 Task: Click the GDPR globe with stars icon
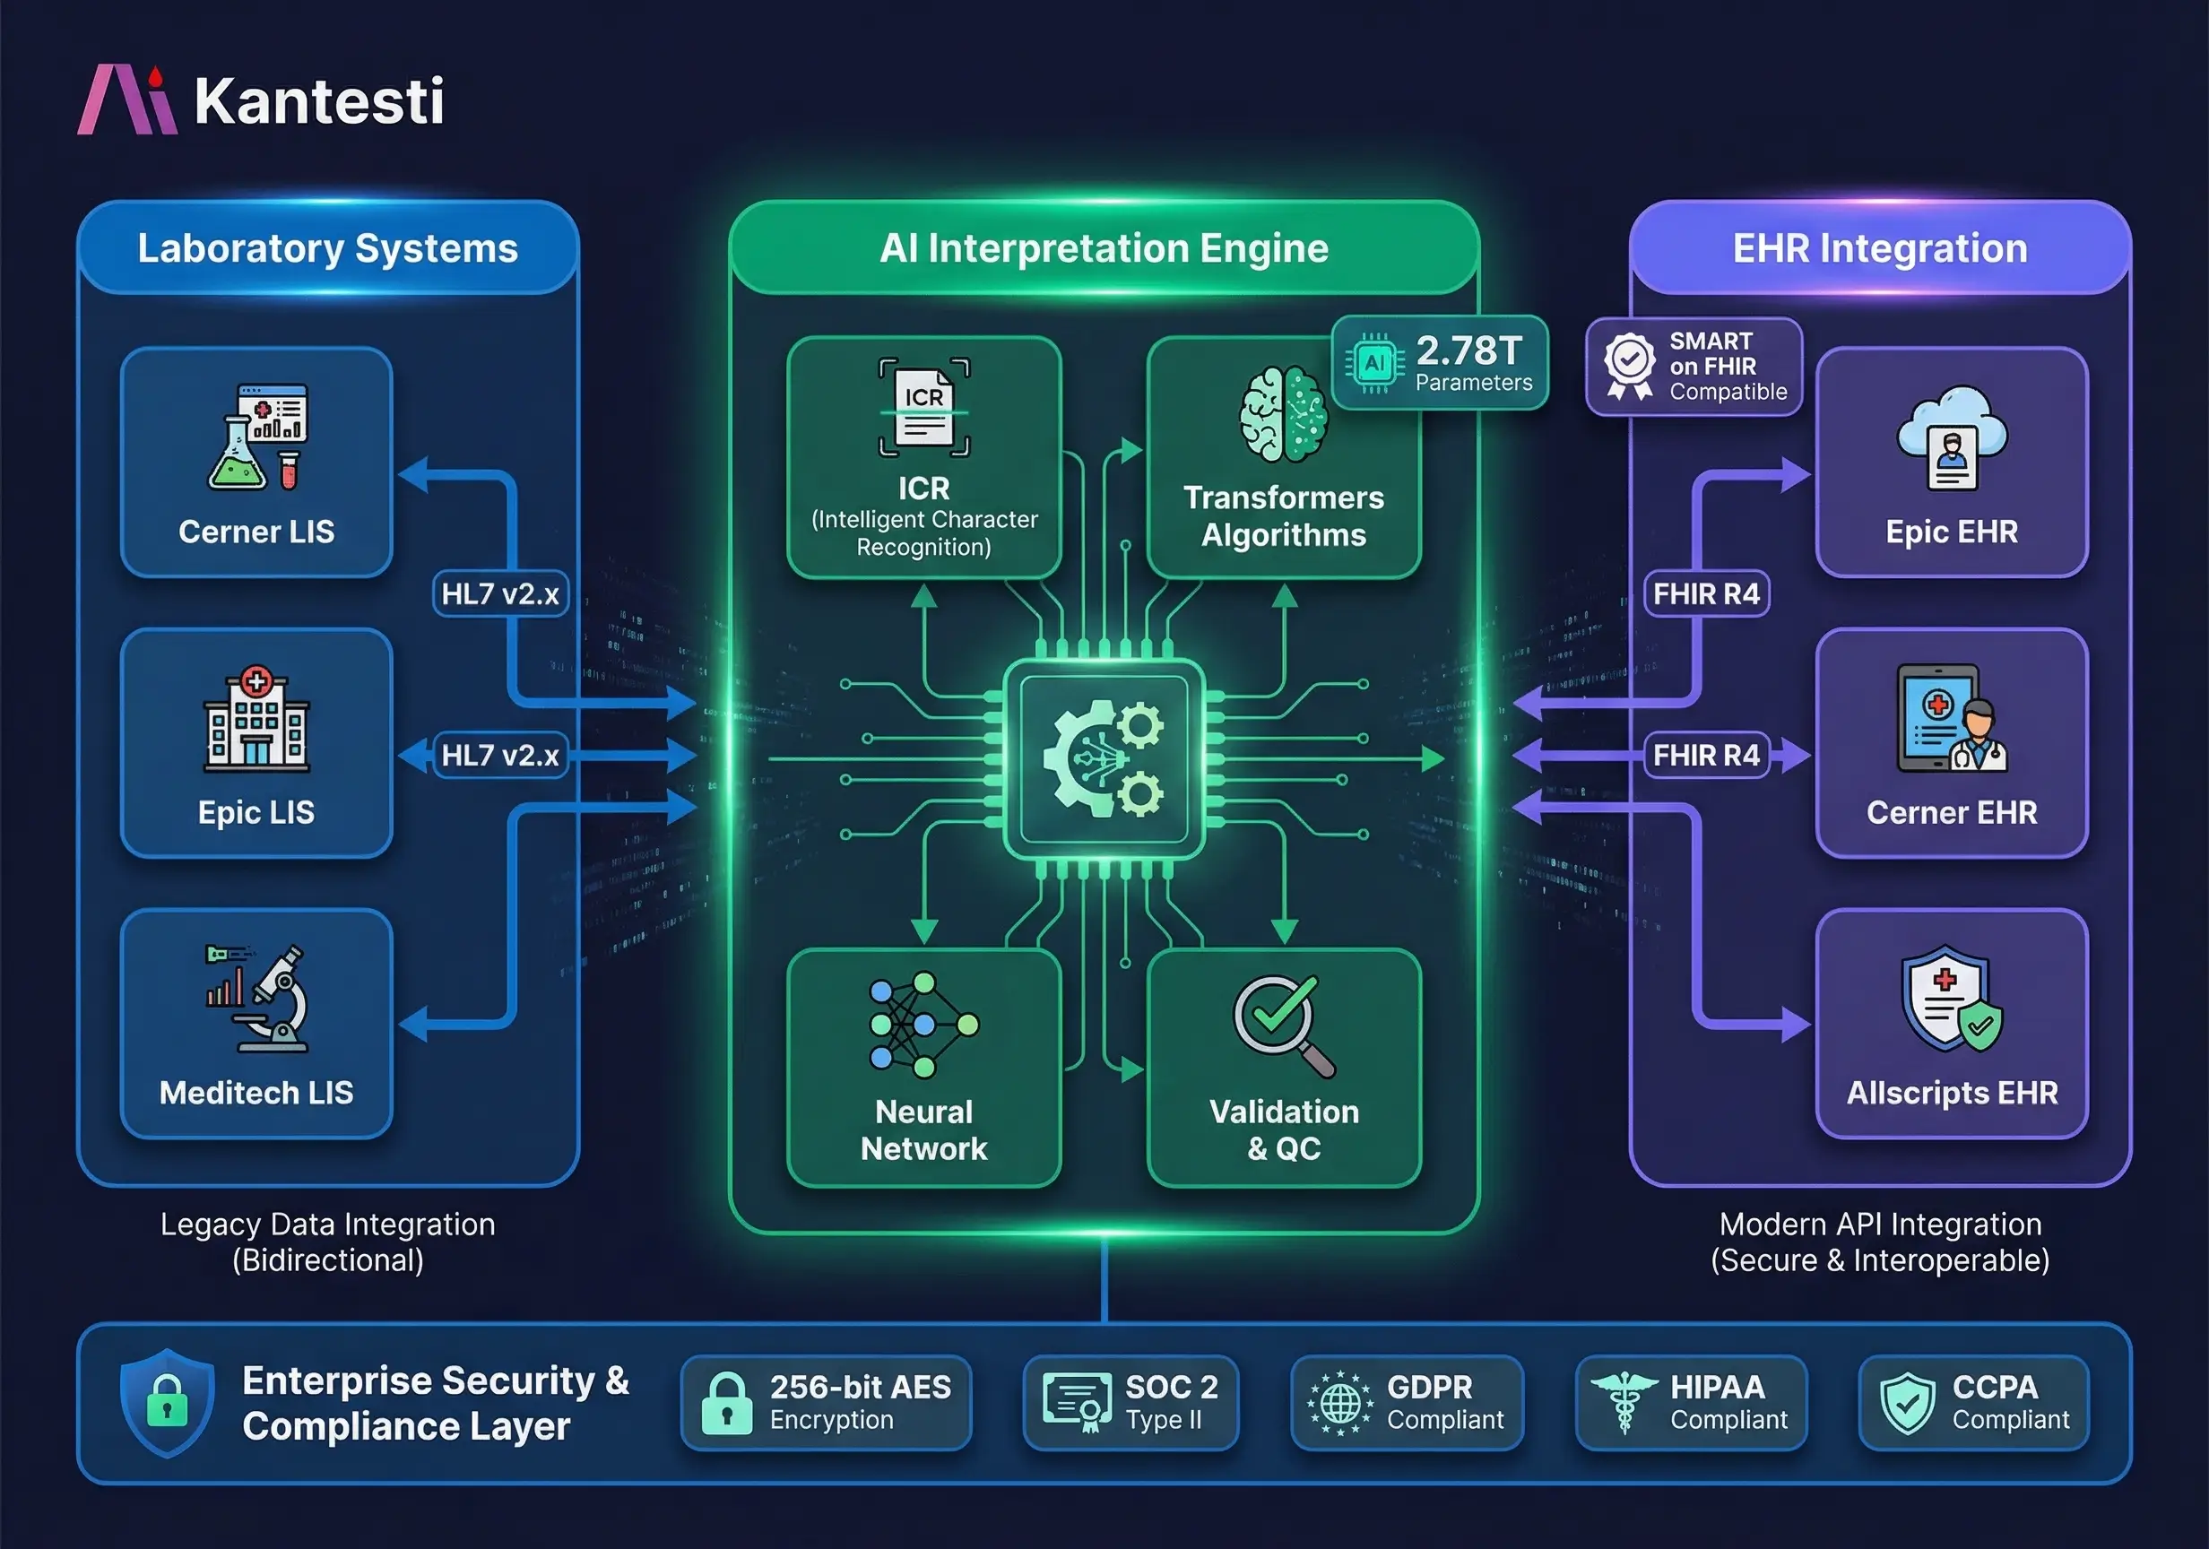1340,1403
